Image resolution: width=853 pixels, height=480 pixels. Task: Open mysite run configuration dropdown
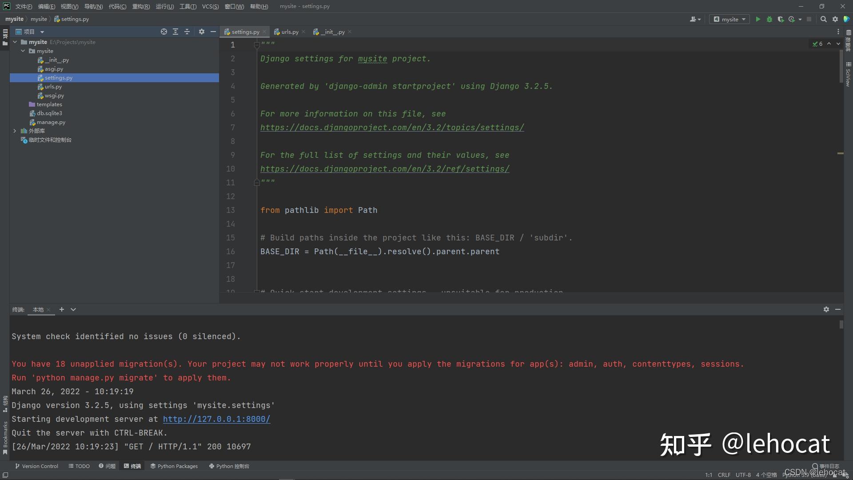[x=729, y=19]
